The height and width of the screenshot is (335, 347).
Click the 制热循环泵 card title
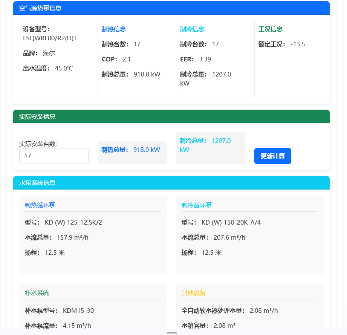pos(40,205)
